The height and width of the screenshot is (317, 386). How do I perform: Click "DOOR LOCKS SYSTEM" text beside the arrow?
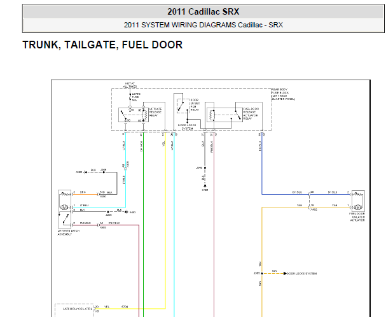coord(301,274)
